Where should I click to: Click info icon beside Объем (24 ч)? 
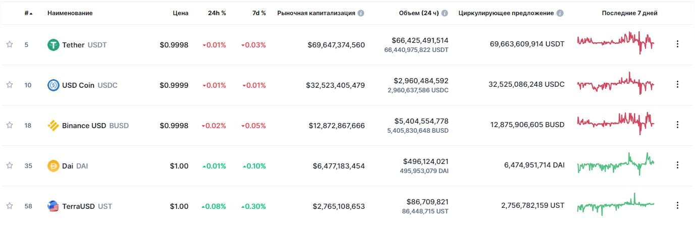445,13
